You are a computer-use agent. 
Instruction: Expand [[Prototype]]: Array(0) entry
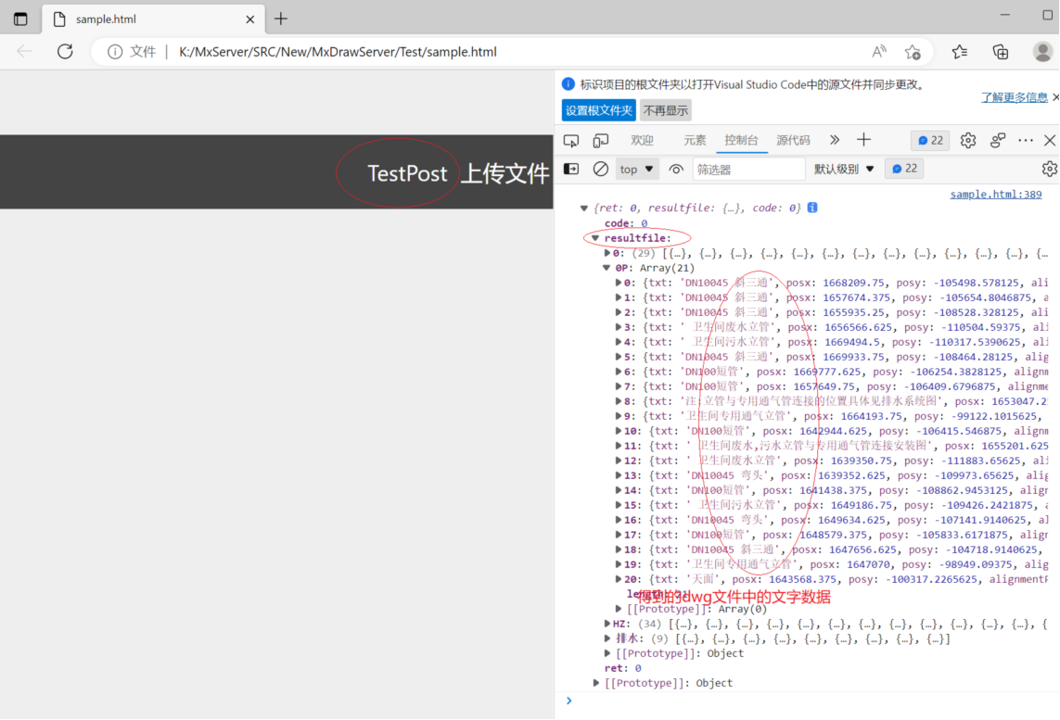click(618, 609)
